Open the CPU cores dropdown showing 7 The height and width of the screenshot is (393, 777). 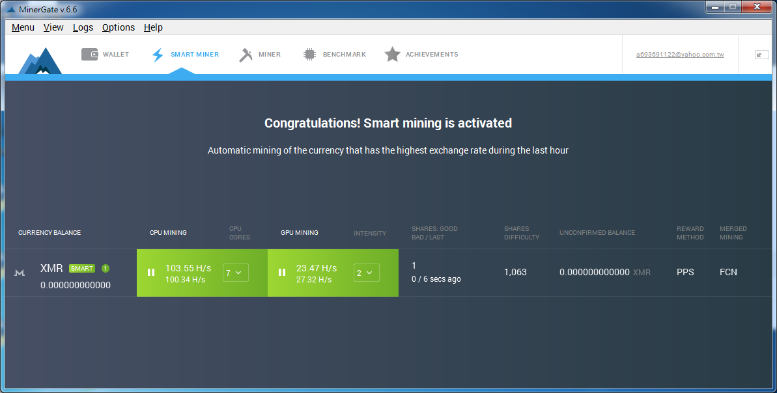[235, 273]
